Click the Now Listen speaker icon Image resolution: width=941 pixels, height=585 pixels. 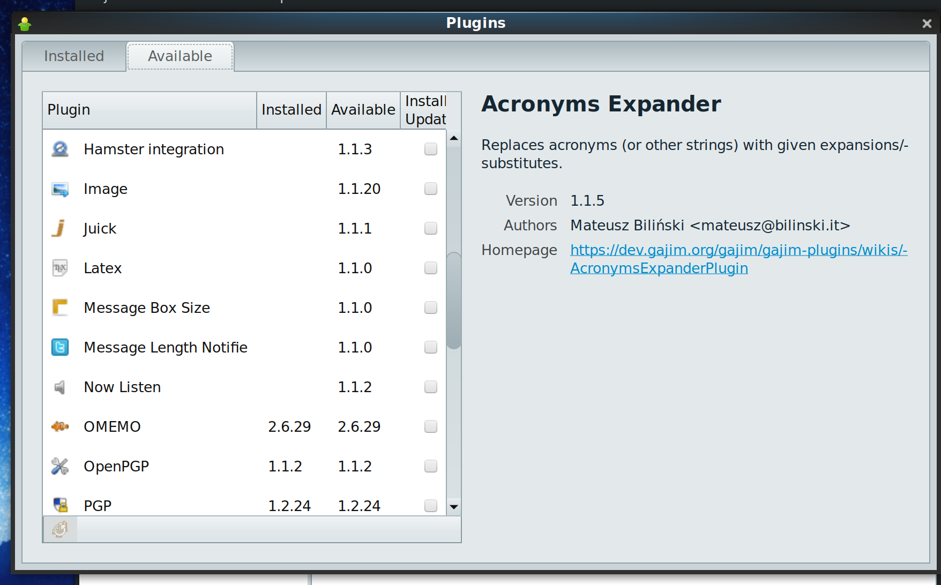pos(60,387)
